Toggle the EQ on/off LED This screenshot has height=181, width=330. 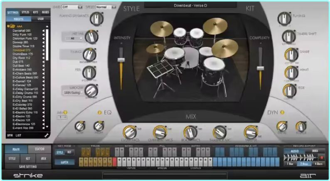click(100, 112)
